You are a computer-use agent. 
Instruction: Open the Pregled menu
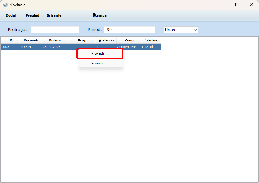coord(32,15)
